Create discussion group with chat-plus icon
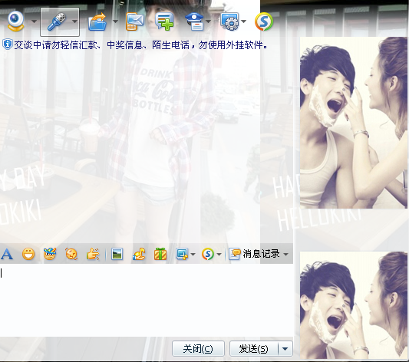The height and width of the screenshot is (362, 409). point(164,22)
